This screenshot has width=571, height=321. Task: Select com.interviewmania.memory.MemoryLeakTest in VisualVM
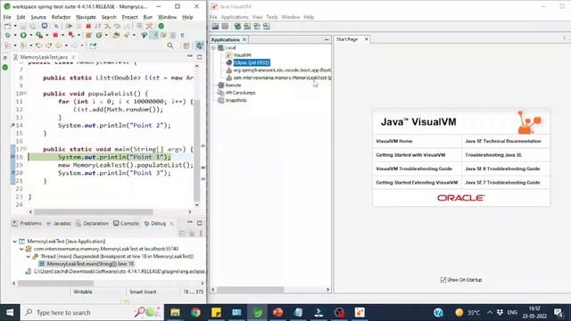pyautogui.click(x=282, y=78)
